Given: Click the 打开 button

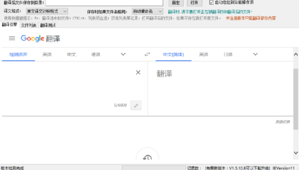Looking at the screenshot, I should 194,3.
